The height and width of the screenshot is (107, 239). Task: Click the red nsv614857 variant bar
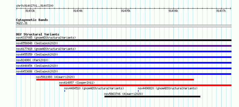(x=145, y=85)
